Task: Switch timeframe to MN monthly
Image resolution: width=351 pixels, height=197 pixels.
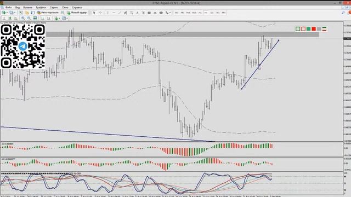Action: point(223,13)
